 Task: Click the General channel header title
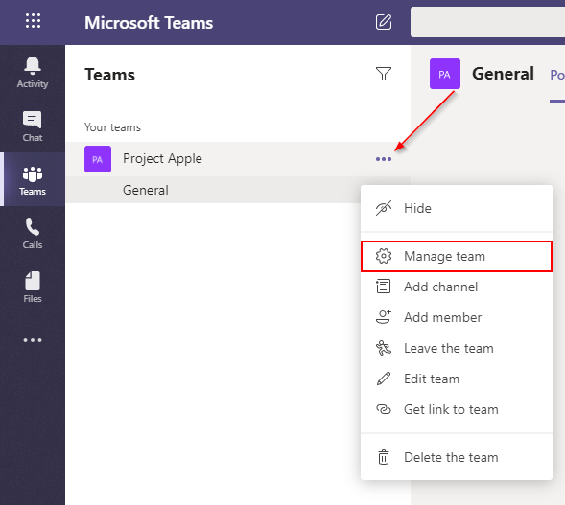click(x=503, y=74)
